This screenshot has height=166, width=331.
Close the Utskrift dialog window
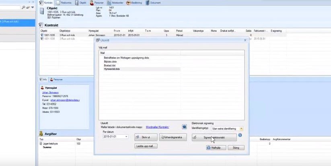245,40
